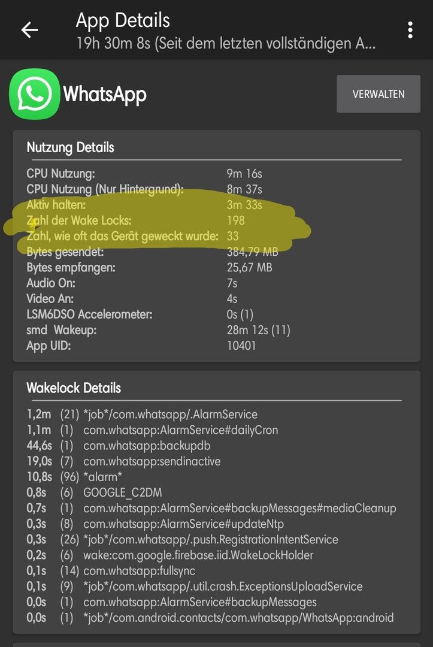This screenshot has width=433, height=647.
Task: Select the 8m 37s background CPU value
Action: coord(244,189)
